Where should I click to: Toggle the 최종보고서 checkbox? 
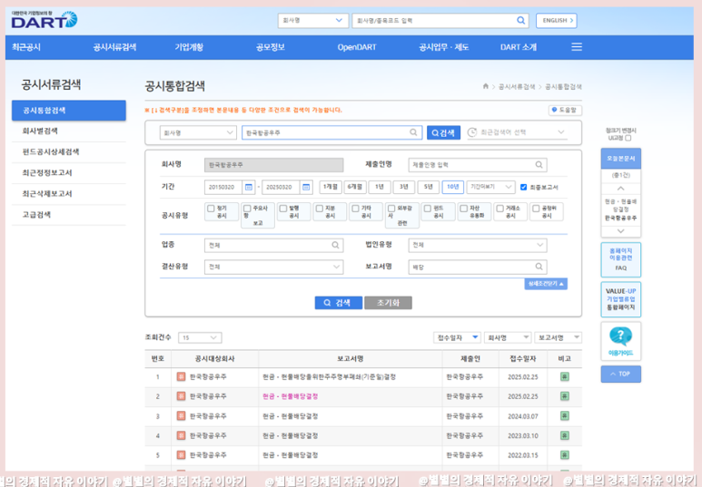[x=523, y=187]
